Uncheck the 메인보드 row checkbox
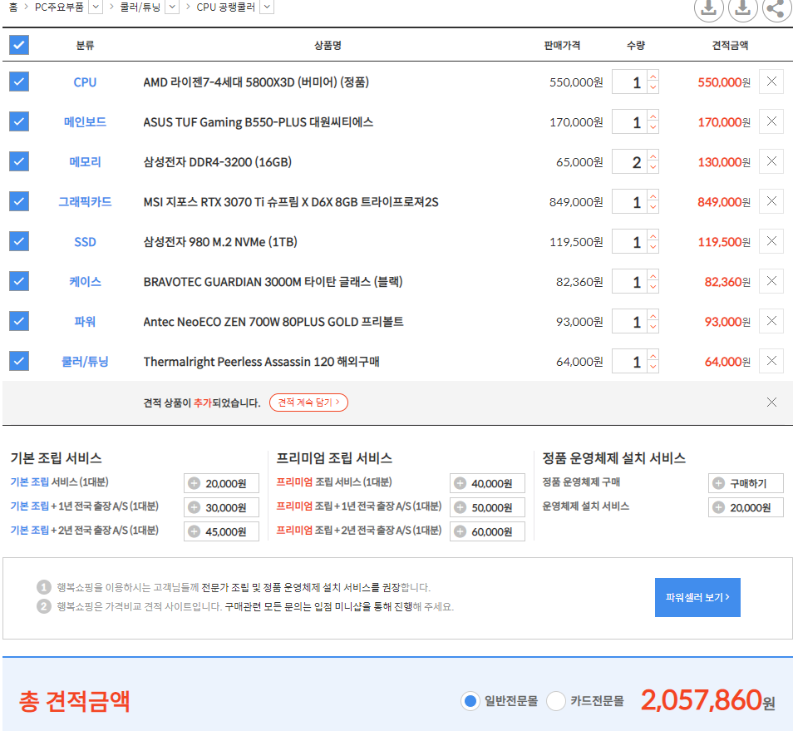 pos(19,121)
